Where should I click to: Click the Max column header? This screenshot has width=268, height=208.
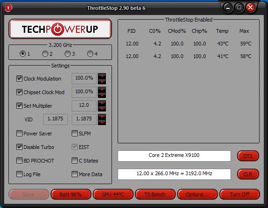244,31
